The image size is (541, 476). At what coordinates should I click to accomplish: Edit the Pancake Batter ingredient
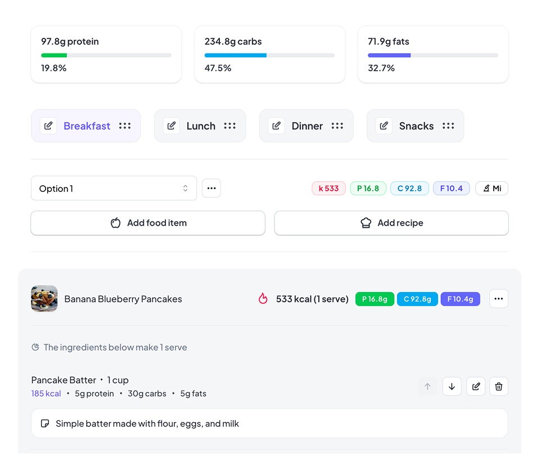pos(476,387)
